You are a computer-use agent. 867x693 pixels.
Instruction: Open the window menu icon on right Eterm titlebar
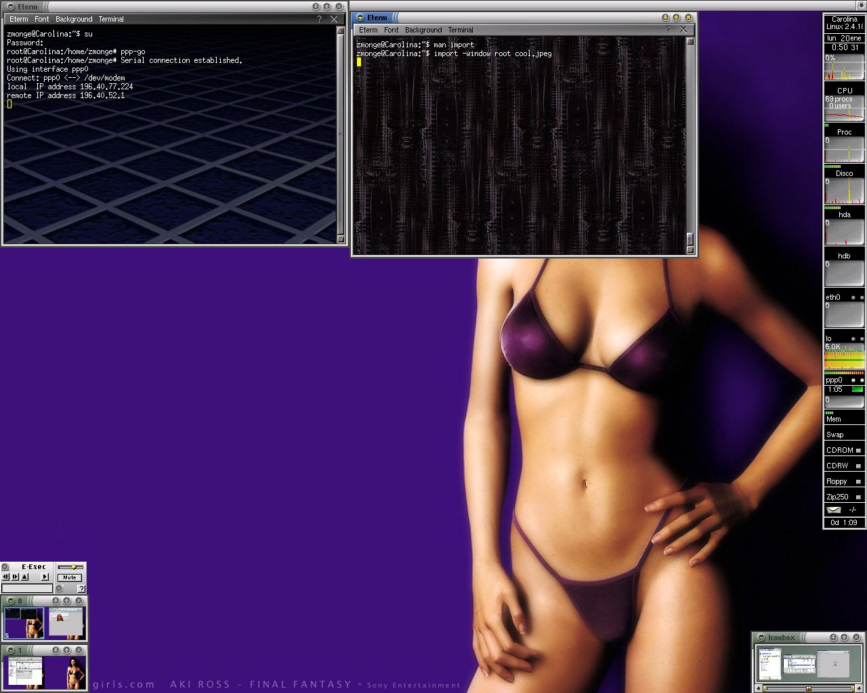(360, 18)
